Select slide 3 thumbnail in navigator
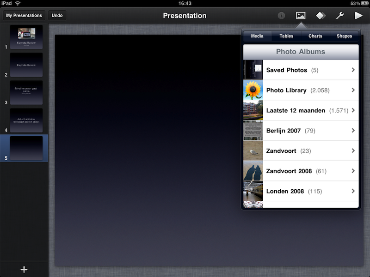 pyautogui.click(x=26, y=93)
